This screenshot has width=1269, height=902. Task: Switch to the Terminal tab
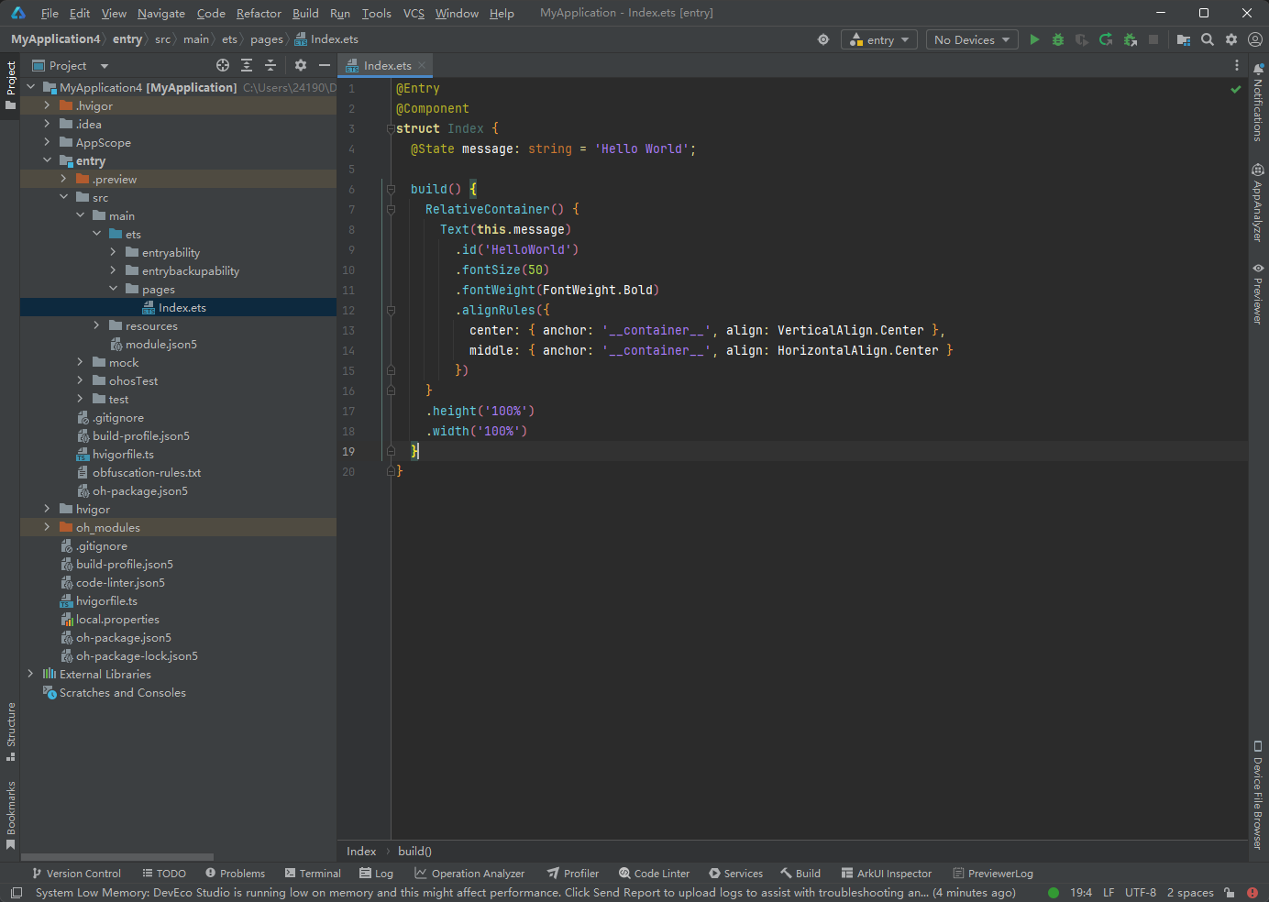[313, 873]
